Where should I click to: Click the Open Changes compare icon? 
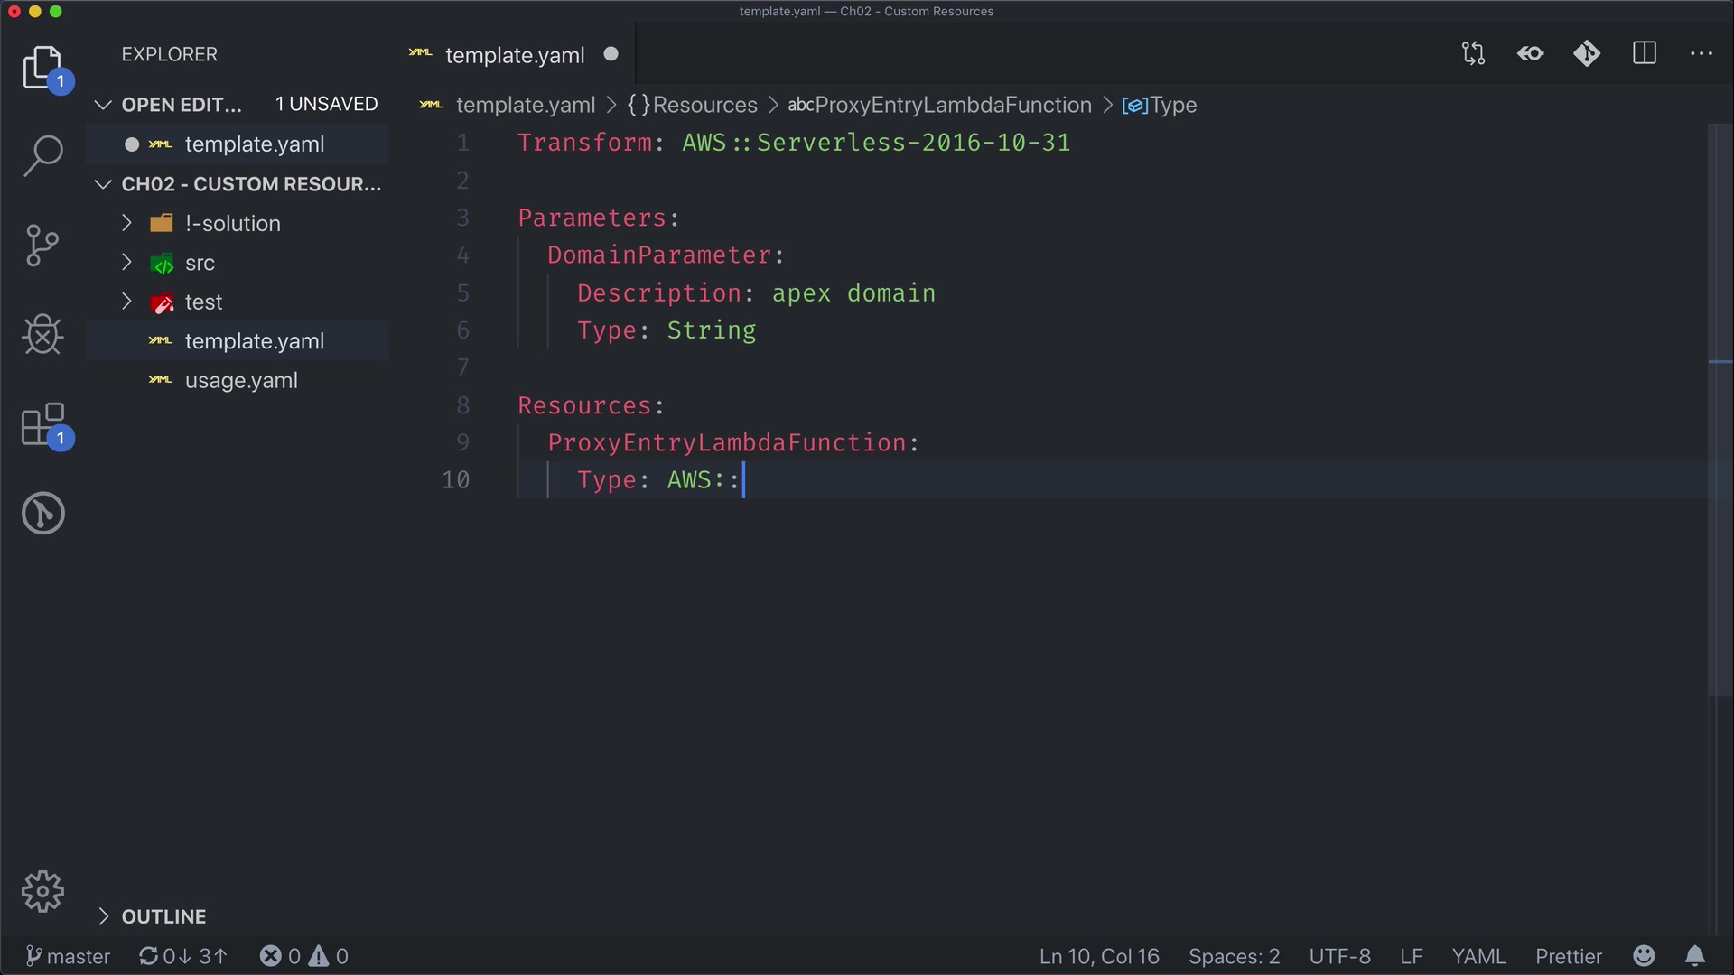tap(1473, 54)
